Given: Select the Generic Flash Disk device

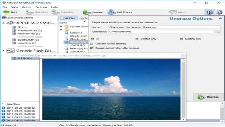Looking at the screenshot, I should coord(31,51).
